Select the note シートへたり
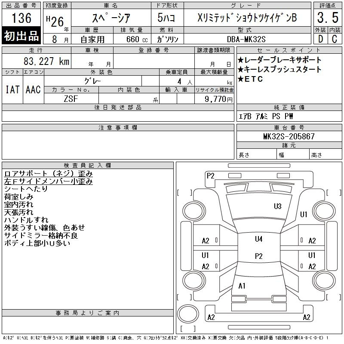The height and width of the screenshot is (344, 344). [x=26, y=189]
